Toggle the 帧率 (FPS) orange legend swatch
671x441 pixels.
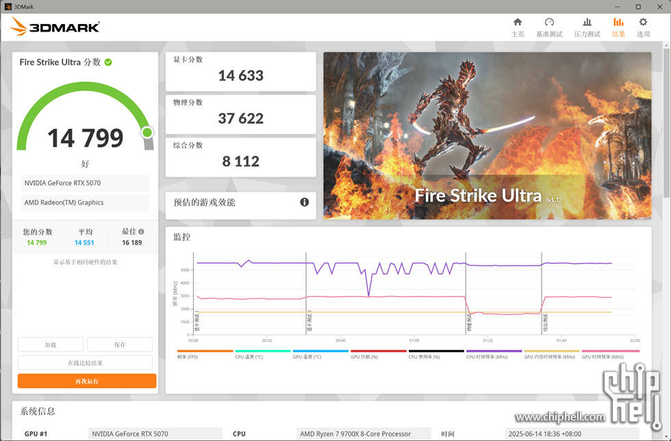point(205,351)
